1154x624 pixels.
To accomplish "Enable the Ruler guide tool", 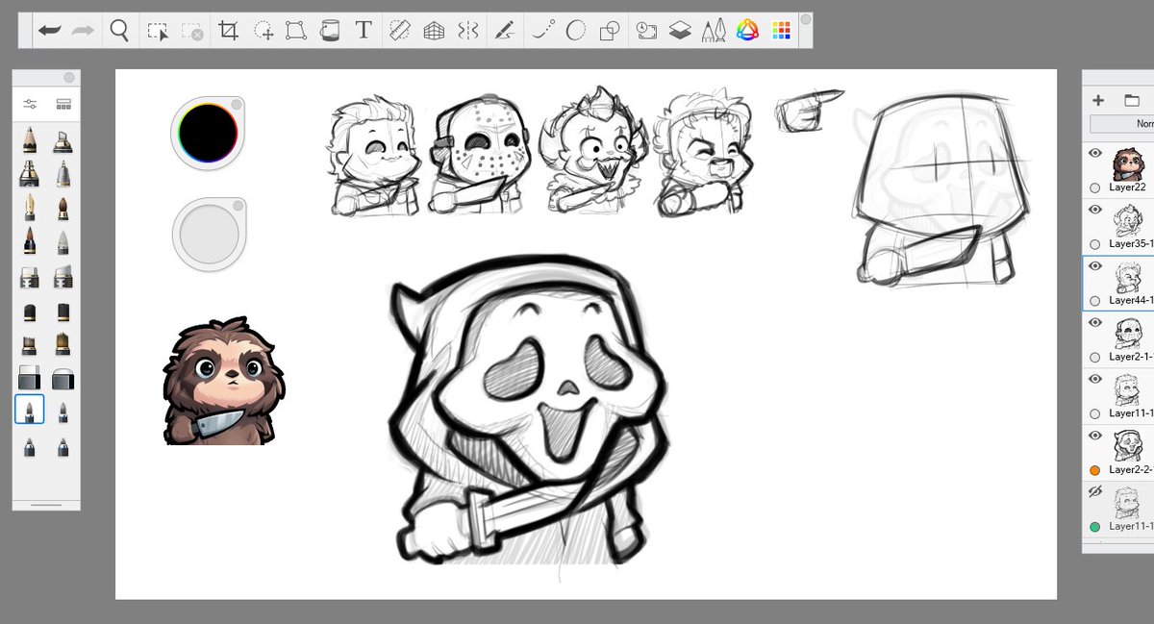I will (401, 31).
